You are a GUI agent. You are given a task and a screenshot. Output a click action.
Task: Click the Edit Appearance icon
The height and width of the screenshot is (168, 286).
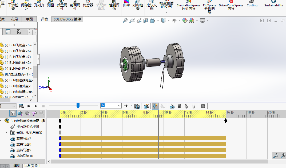185,20
